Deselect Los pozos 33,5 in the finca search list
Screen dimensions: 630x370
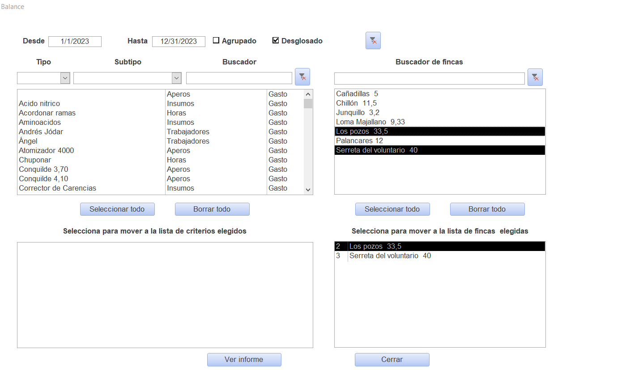[440, 132]
